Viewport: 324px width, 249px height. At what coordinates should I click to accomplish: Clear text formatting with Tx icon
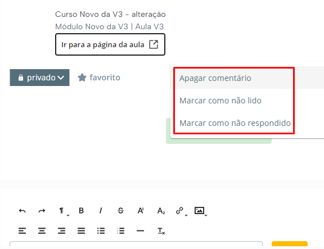pos(161,231)
